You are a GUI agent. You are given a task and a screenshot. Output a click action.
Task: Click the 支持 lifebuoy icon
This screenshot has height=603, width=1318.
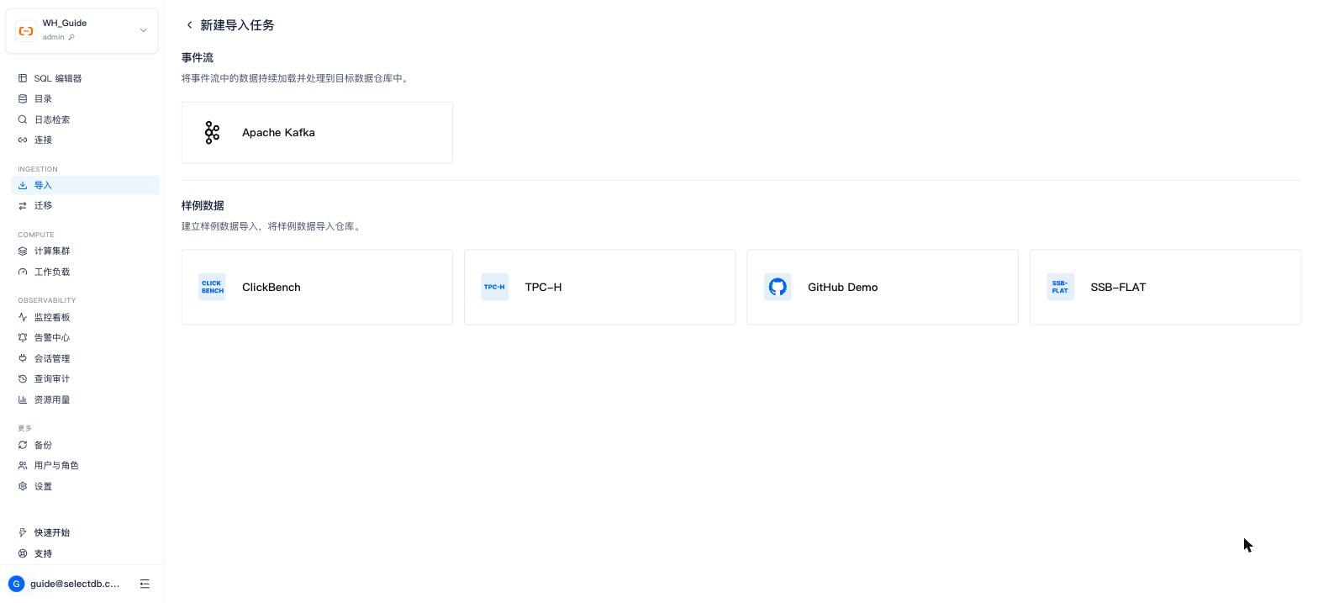[23, 553]
